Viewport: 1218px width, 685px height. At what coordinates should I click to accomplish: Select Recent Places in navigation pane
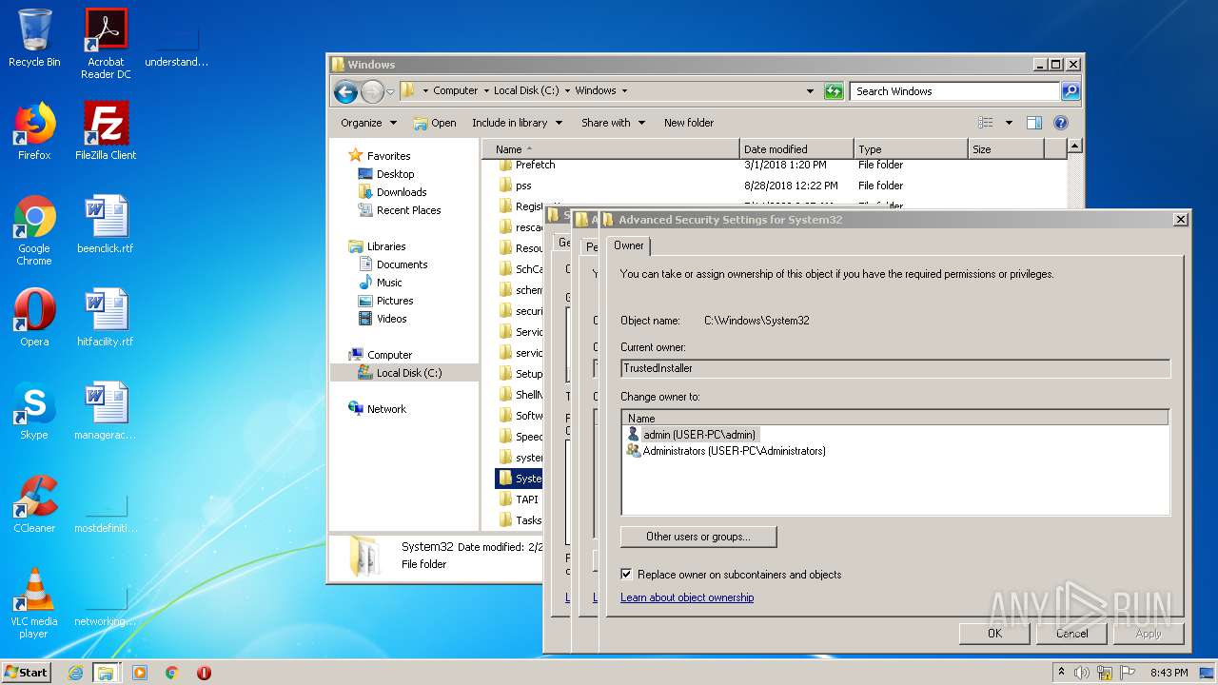click(400, 210)
